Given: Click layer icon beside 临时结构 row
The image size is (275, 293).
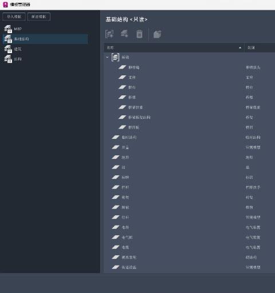Looking at the screenshot, I should click(116, 137).
